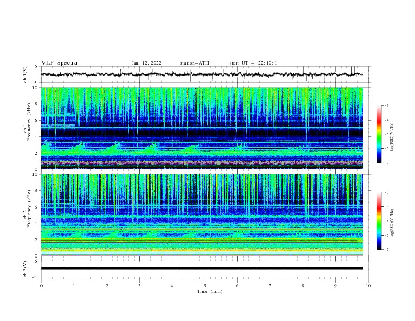This screenshot has height=321, width=415.
Task: Click the -4 tick of the lower colorbar
Action: (386, 207)
